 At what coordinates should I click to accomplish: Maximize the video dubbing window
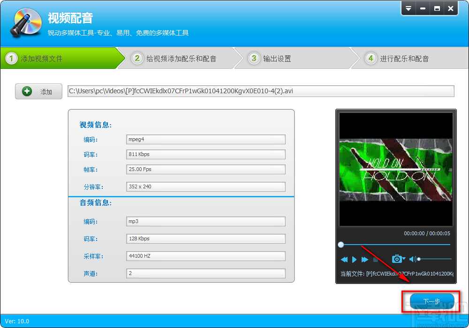[x=437, y=8]
